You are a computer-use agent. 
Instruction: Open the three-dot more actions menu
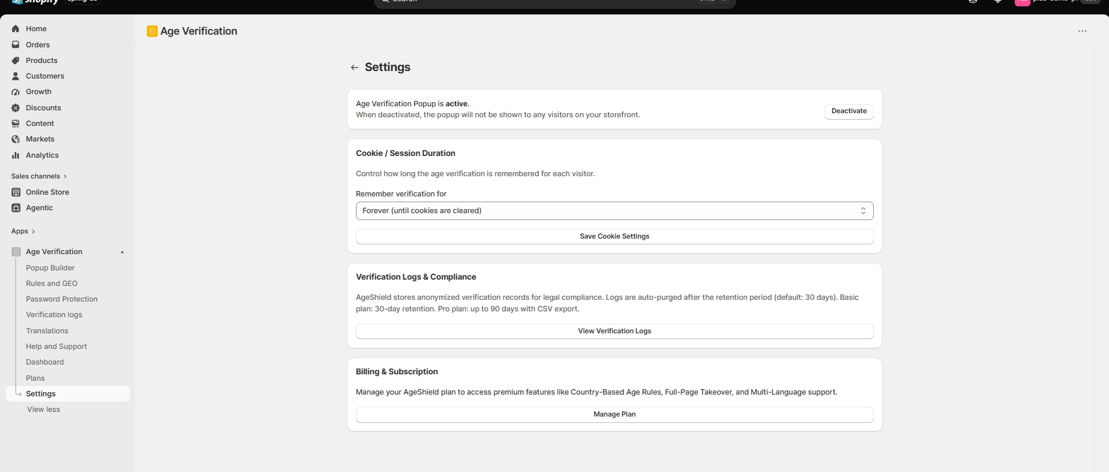1082,31
